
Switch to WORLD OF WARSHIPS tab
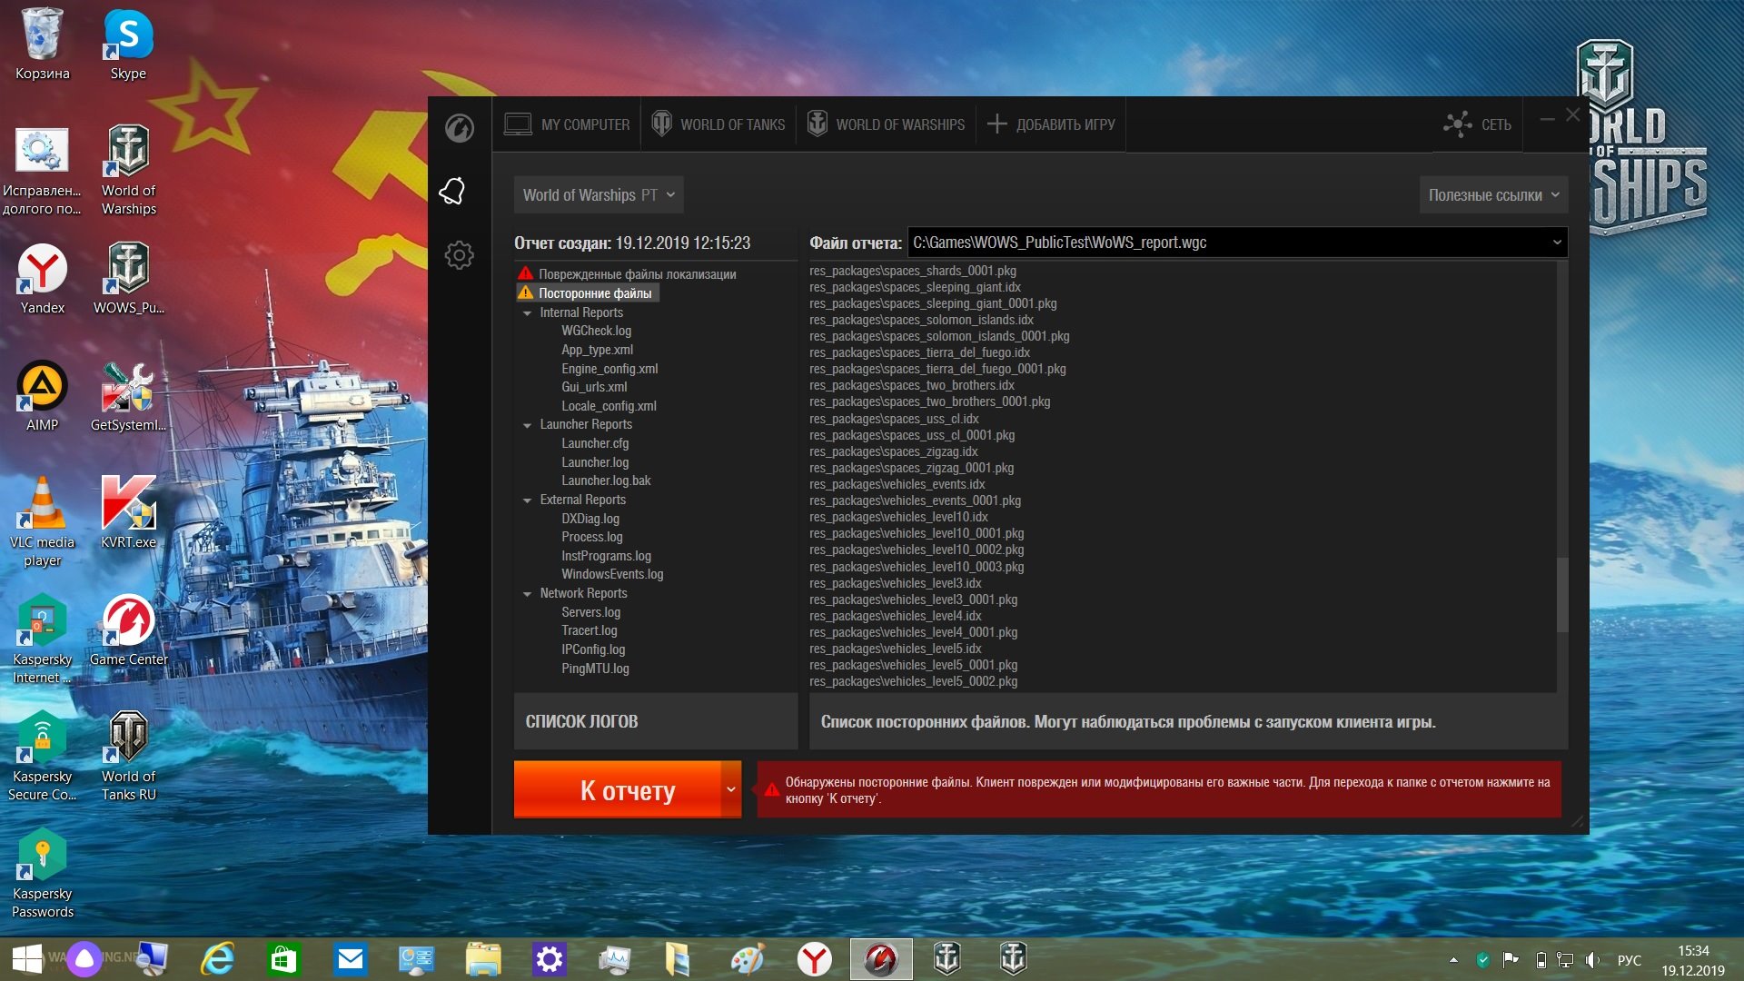tap(887, 124)
